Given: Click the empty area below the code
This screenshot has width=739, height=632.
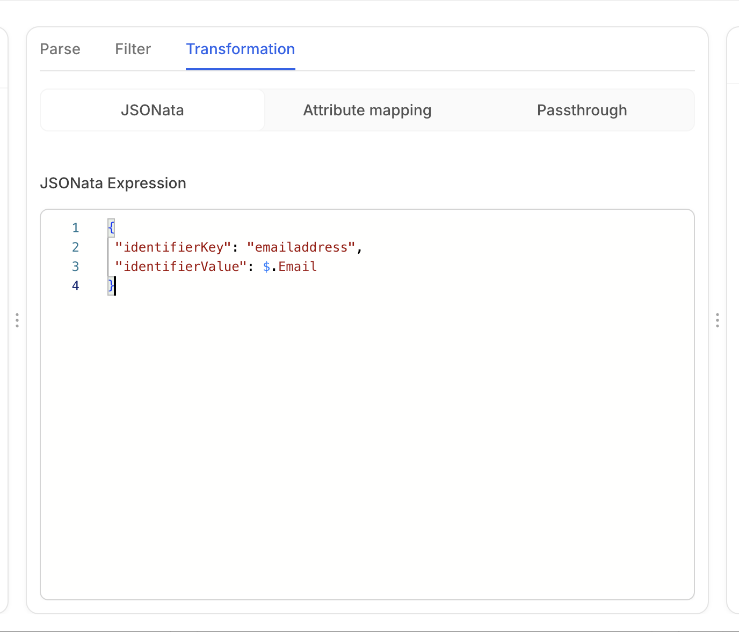Looking at the screenshot, I should point(367,440).
